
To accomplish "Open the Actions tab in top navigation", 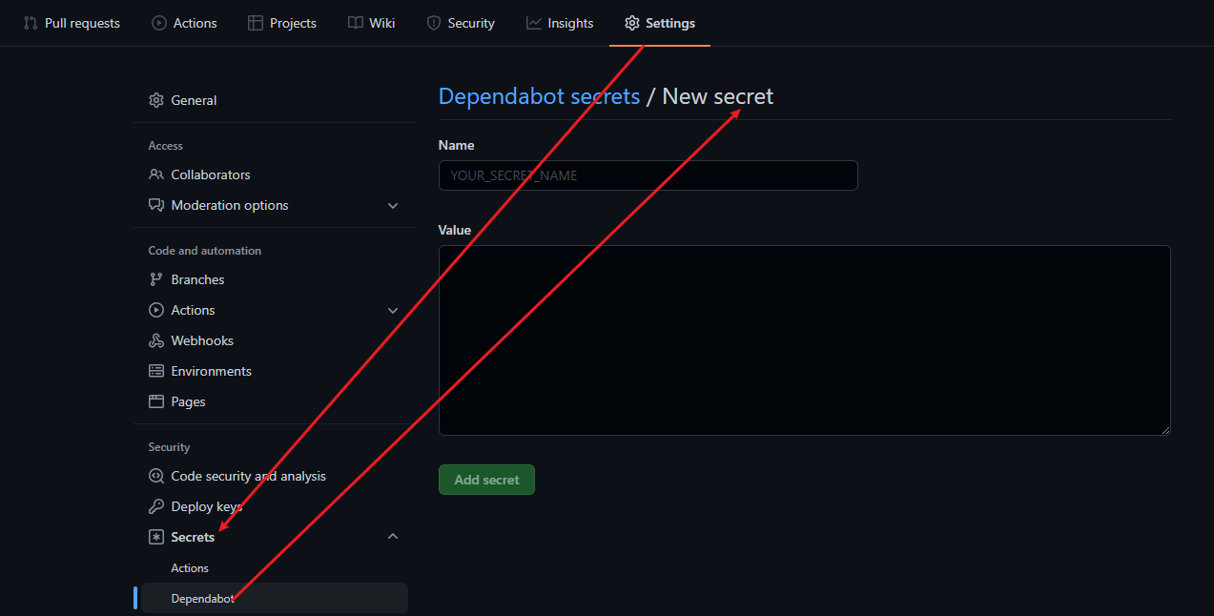I will 184,23.
